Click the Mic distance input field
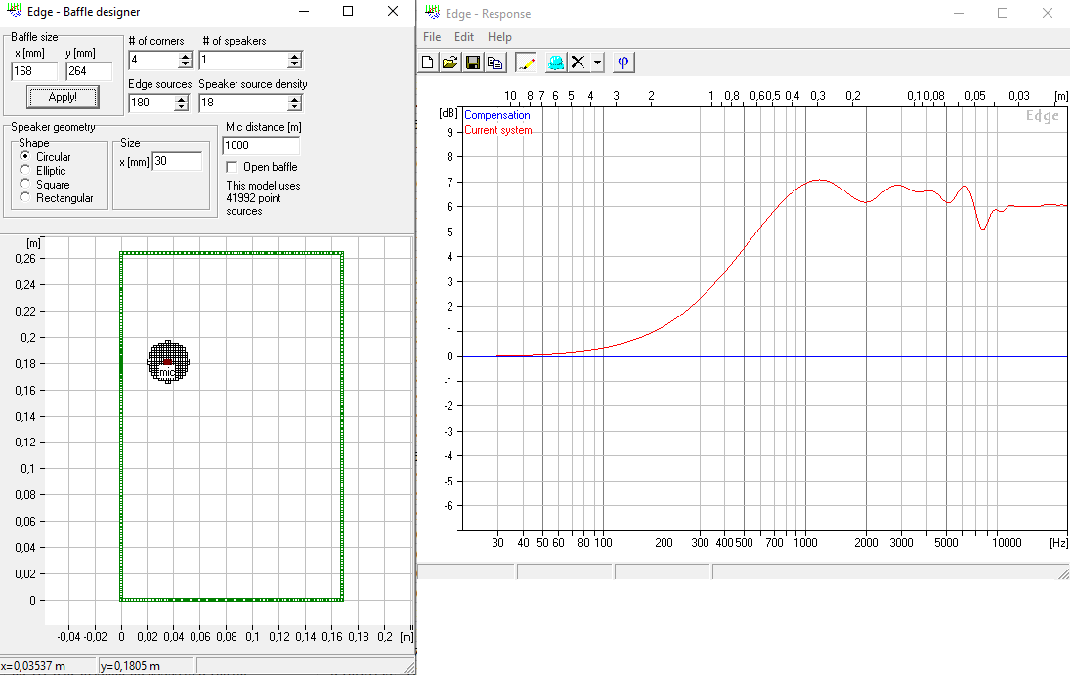This screenshot has width=1071, height=675. click(x=261, y=146)
